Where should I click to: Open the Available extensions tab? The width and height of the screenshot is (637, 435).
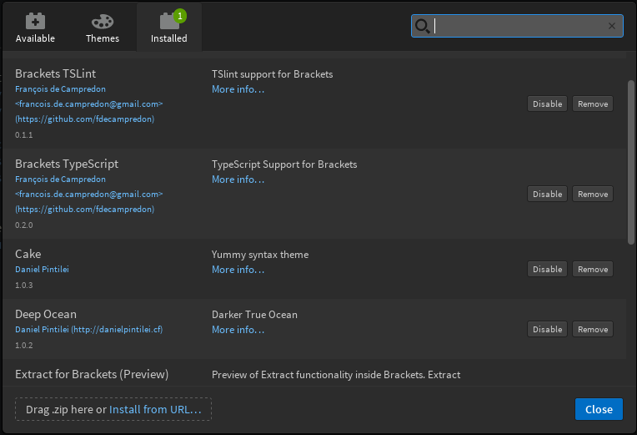35,28
